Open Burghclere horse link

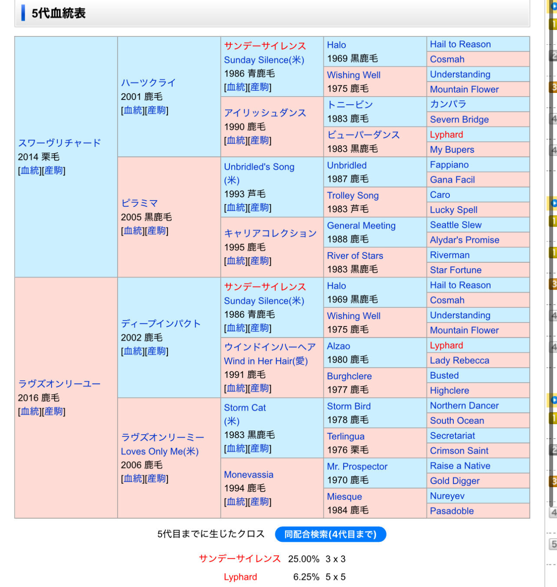tap(349, 376)
